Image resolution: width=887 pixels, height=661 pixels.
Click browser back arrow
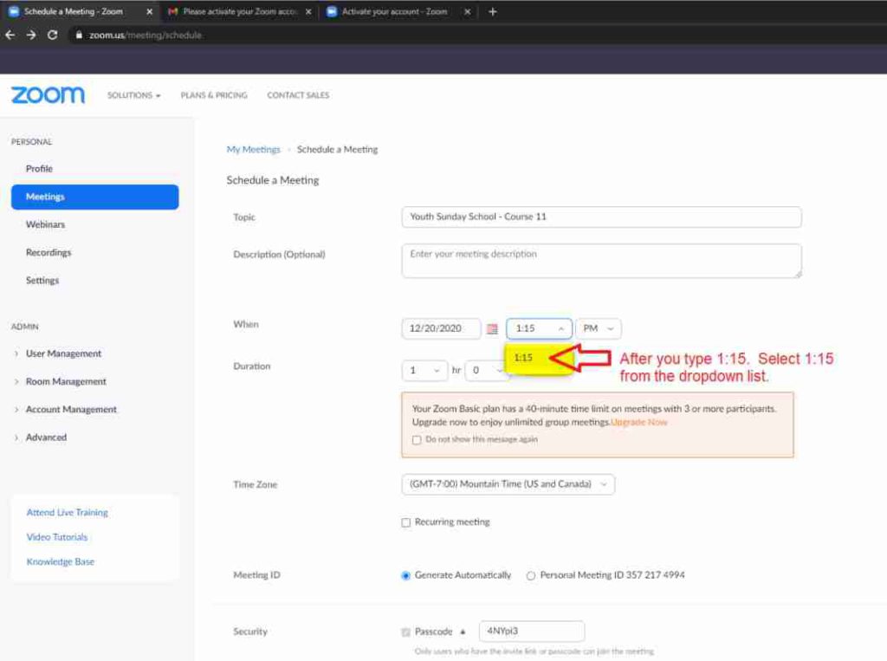click(x=10, y=36)
